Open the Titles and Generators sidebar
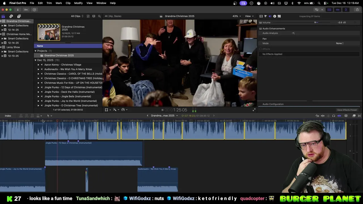363x204 pixels. [19, 16]
